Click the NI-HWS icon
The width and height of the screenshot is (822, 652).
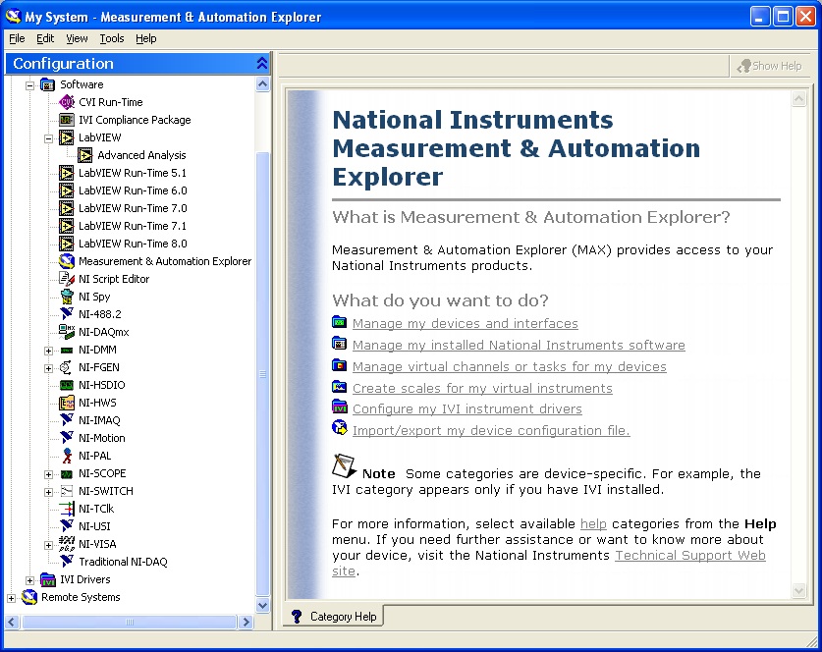(67, 403)
